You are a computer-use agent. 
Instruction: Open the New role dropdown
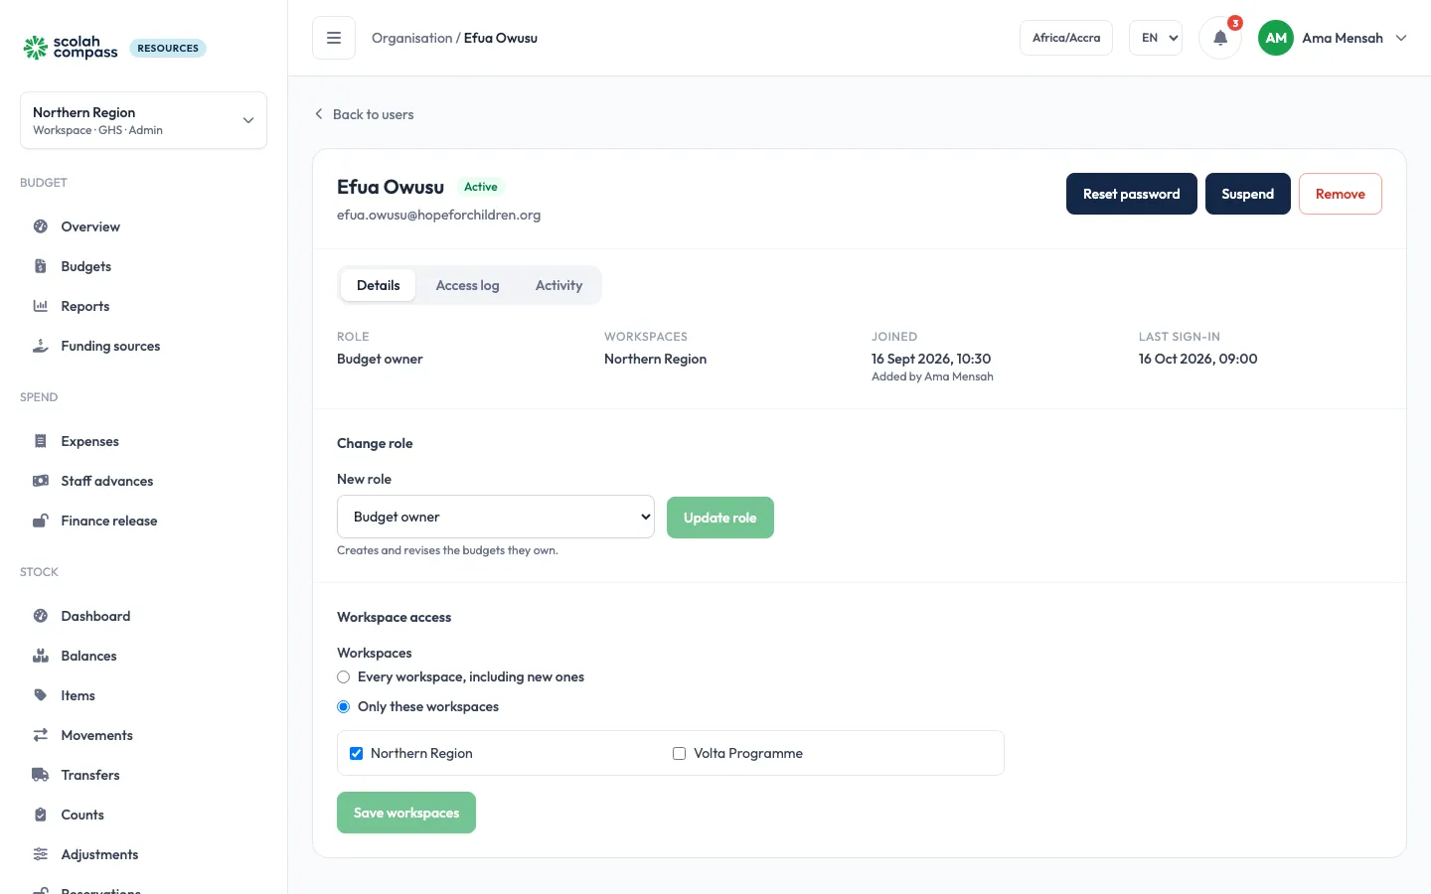496,517
